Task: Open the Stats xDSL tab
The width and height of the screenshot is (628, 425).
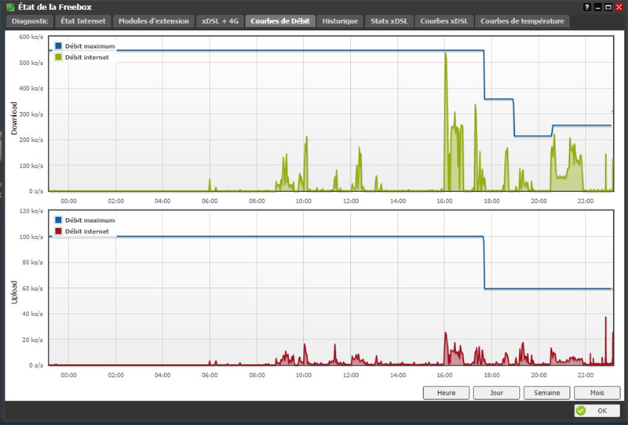Action: tap(389, 21)
